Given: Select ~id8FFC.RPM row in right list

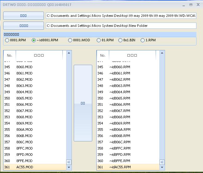Looking at the screenshot, I should (128, 148).
